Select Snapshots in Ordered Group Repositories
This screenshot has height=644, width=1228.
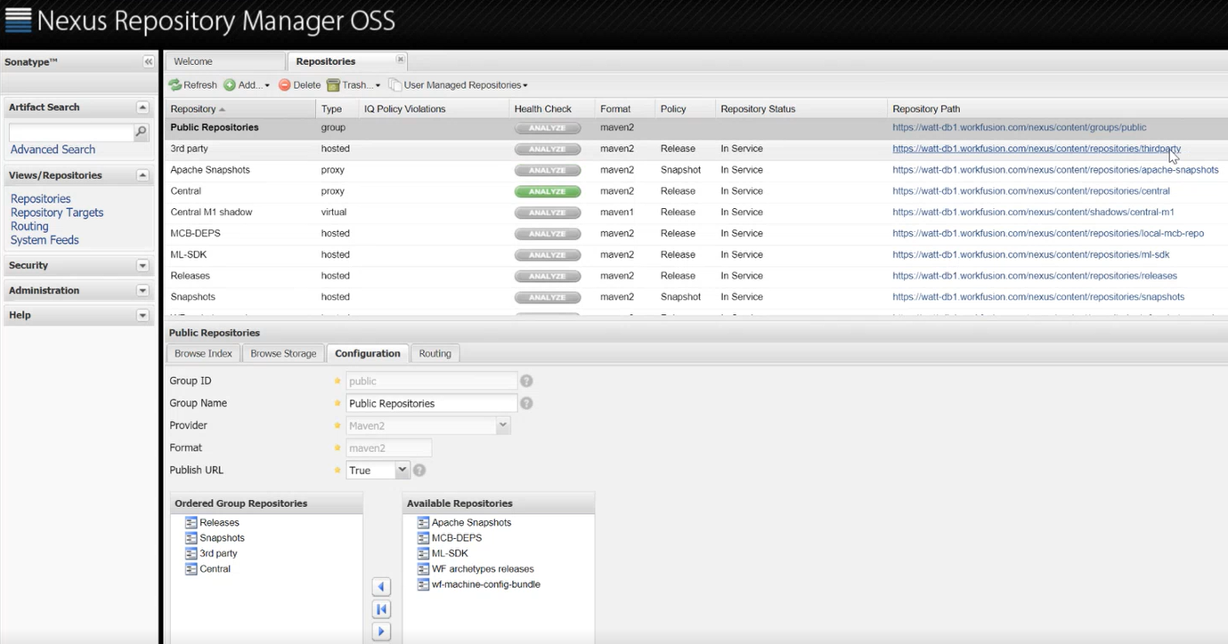(x=222, y=537)
